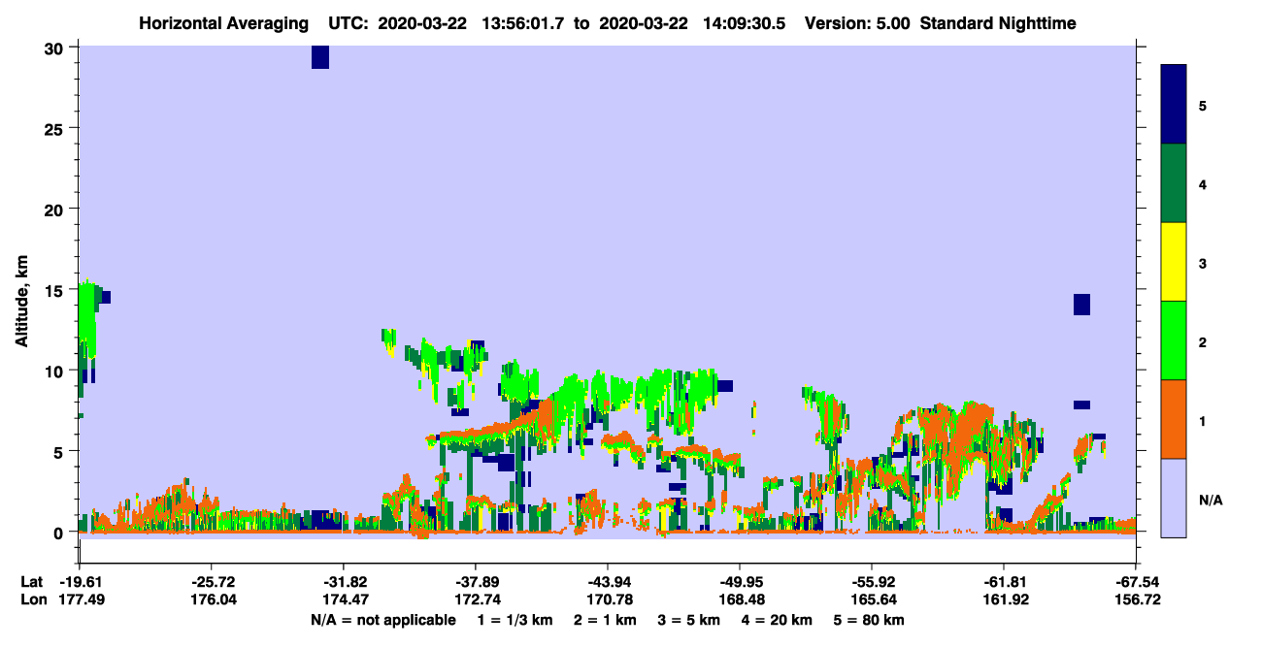Click the legend text '4 = 20 km'

click(x=778, y=620)
